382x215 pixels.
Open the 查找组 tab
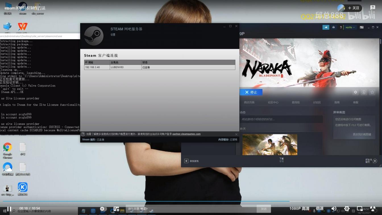coord(296,102)
